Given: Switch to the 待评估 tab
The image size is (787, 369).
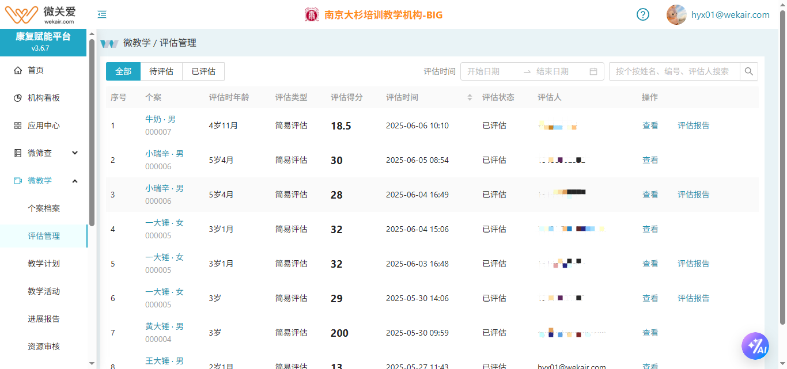Looking at the screenshot, I should pyautogui.click(x=161, y=71).
